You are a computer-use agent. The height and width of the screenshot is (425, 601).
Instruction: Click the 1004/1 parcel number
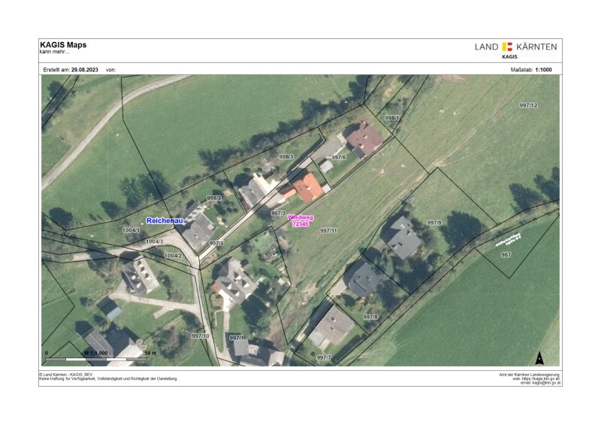131,231
